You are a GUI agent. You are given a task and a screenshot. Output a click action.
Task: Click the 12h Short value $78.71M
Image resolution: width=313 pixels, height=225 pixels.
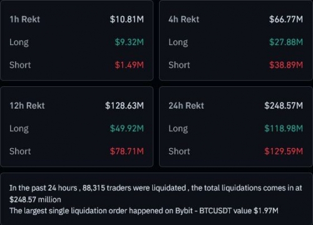[127, 151]
